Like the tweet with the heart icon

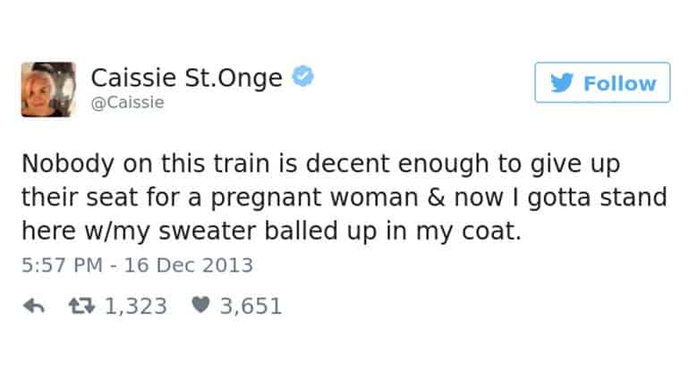[202, 307]
